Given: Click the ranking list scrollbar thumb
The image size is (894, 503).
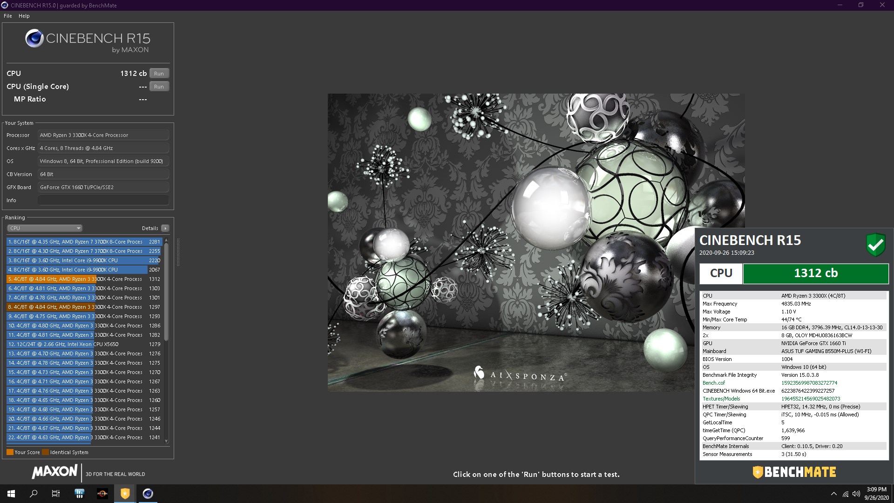Looking at the screenshot, I should (166, 292).
